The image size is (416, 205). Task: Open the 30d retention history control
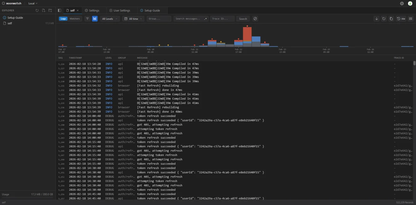(x=402, y=18)
